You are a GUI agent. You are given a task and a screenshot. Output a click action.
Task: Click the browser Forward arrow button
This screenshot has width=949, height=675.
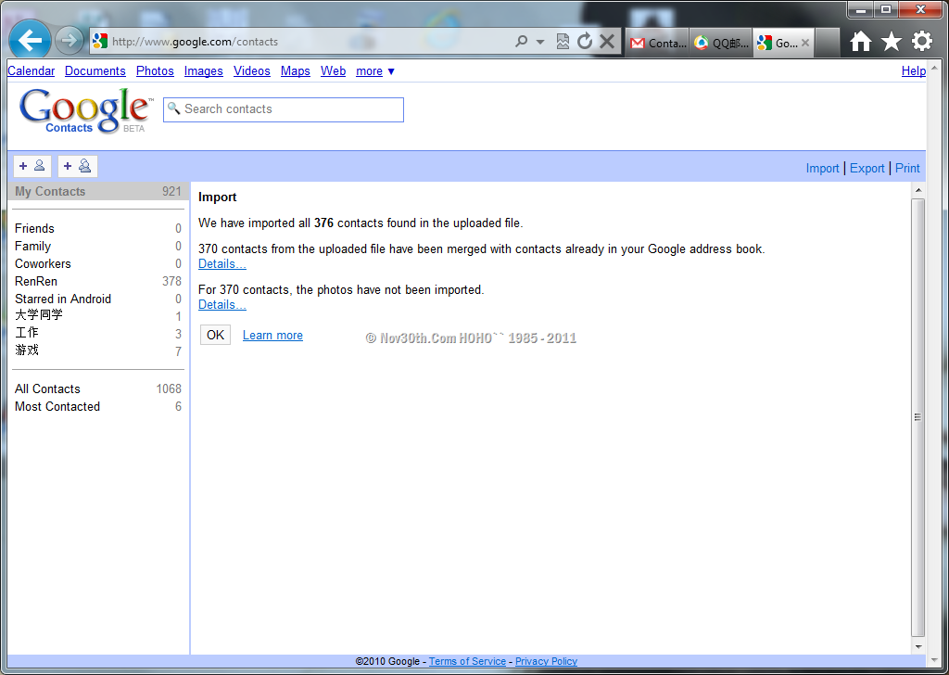click(69, 41)
